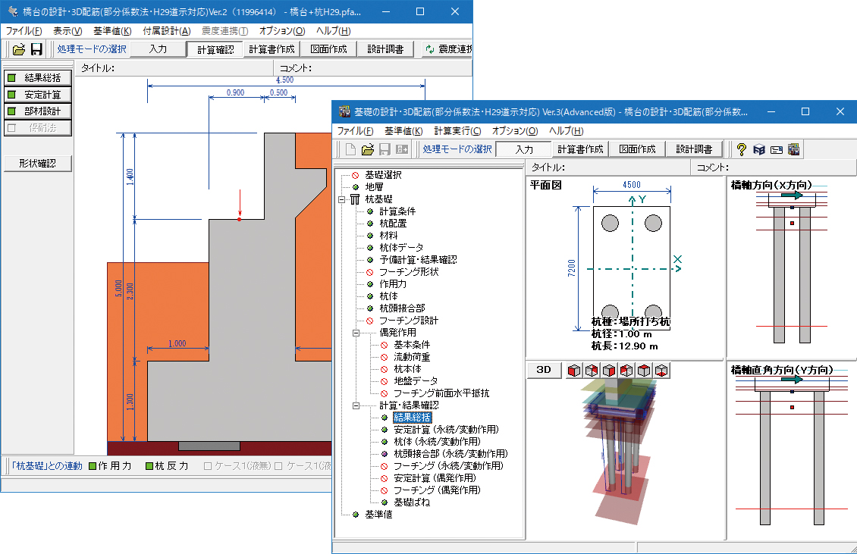The height and width of the screenshot is (554, 857).
Task: Click the タイトル field in the foundation window
Action: [607, 167]
